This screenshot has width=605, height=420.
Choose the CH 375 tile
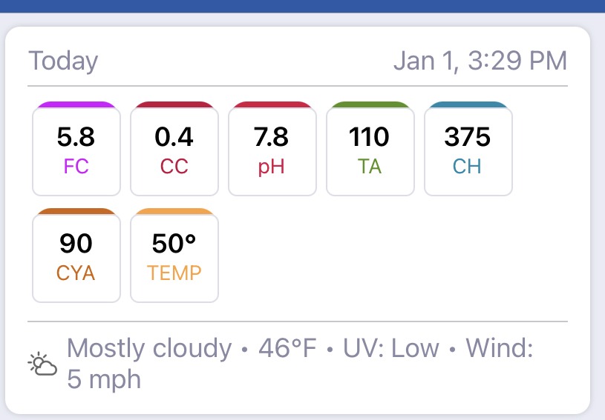pyautogui.click(x=468, y=151)
